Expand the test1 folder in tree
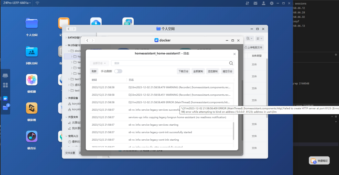Viewport: 339px width, 175px height. [x=69, y=79]
